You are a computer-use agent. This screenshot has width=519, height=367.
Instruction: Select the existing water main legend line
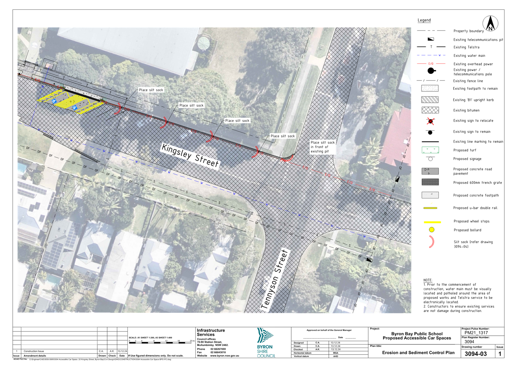pos(430,55)
